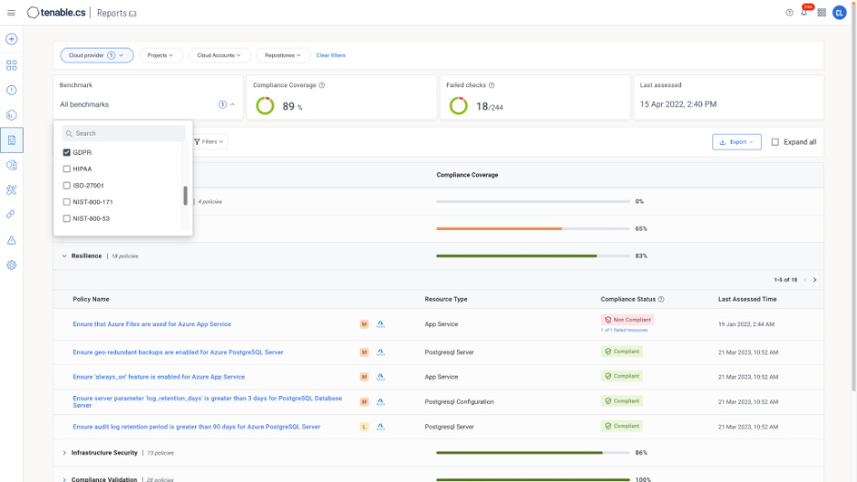Viewport: 857px width, 482px height.
Task: Collapse the All benchmarks dropdown
Action: [x=233, y=104]
